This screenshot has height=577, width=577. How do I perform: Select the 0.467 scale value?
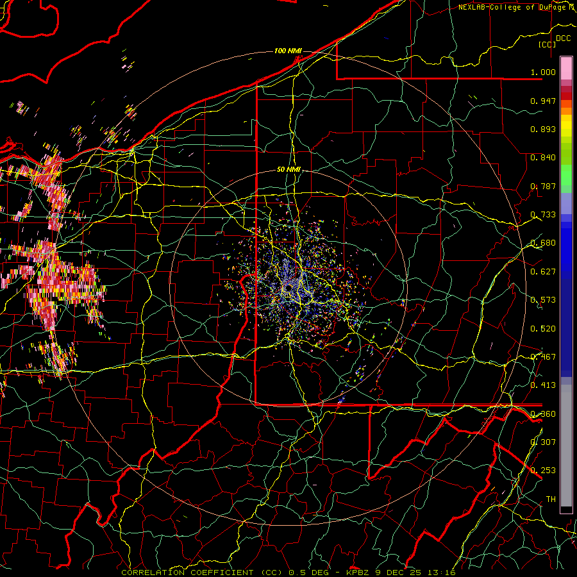coord(543,357)
